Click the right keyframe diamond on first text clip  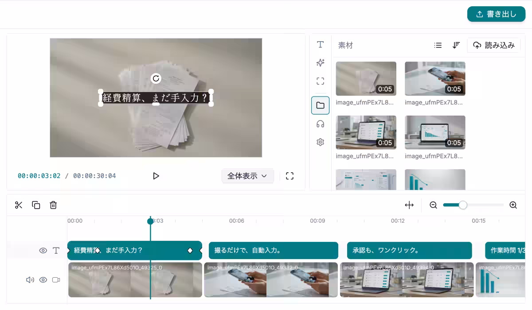click(x=190, y=250)
